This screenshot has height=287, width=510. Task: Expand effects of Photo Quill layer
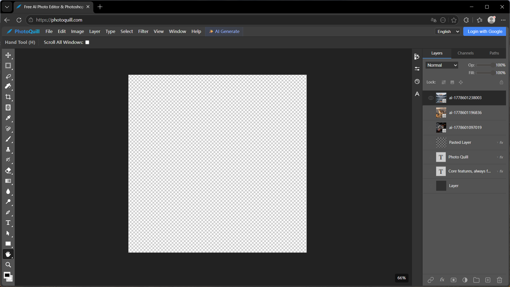(498, 157)
